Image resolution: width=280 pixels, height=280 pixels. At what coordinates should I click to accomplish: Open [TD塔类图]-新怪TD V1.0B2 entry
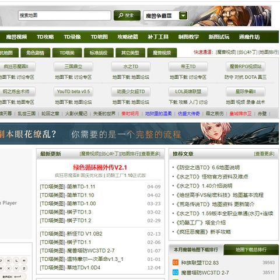tap(71, 234)
